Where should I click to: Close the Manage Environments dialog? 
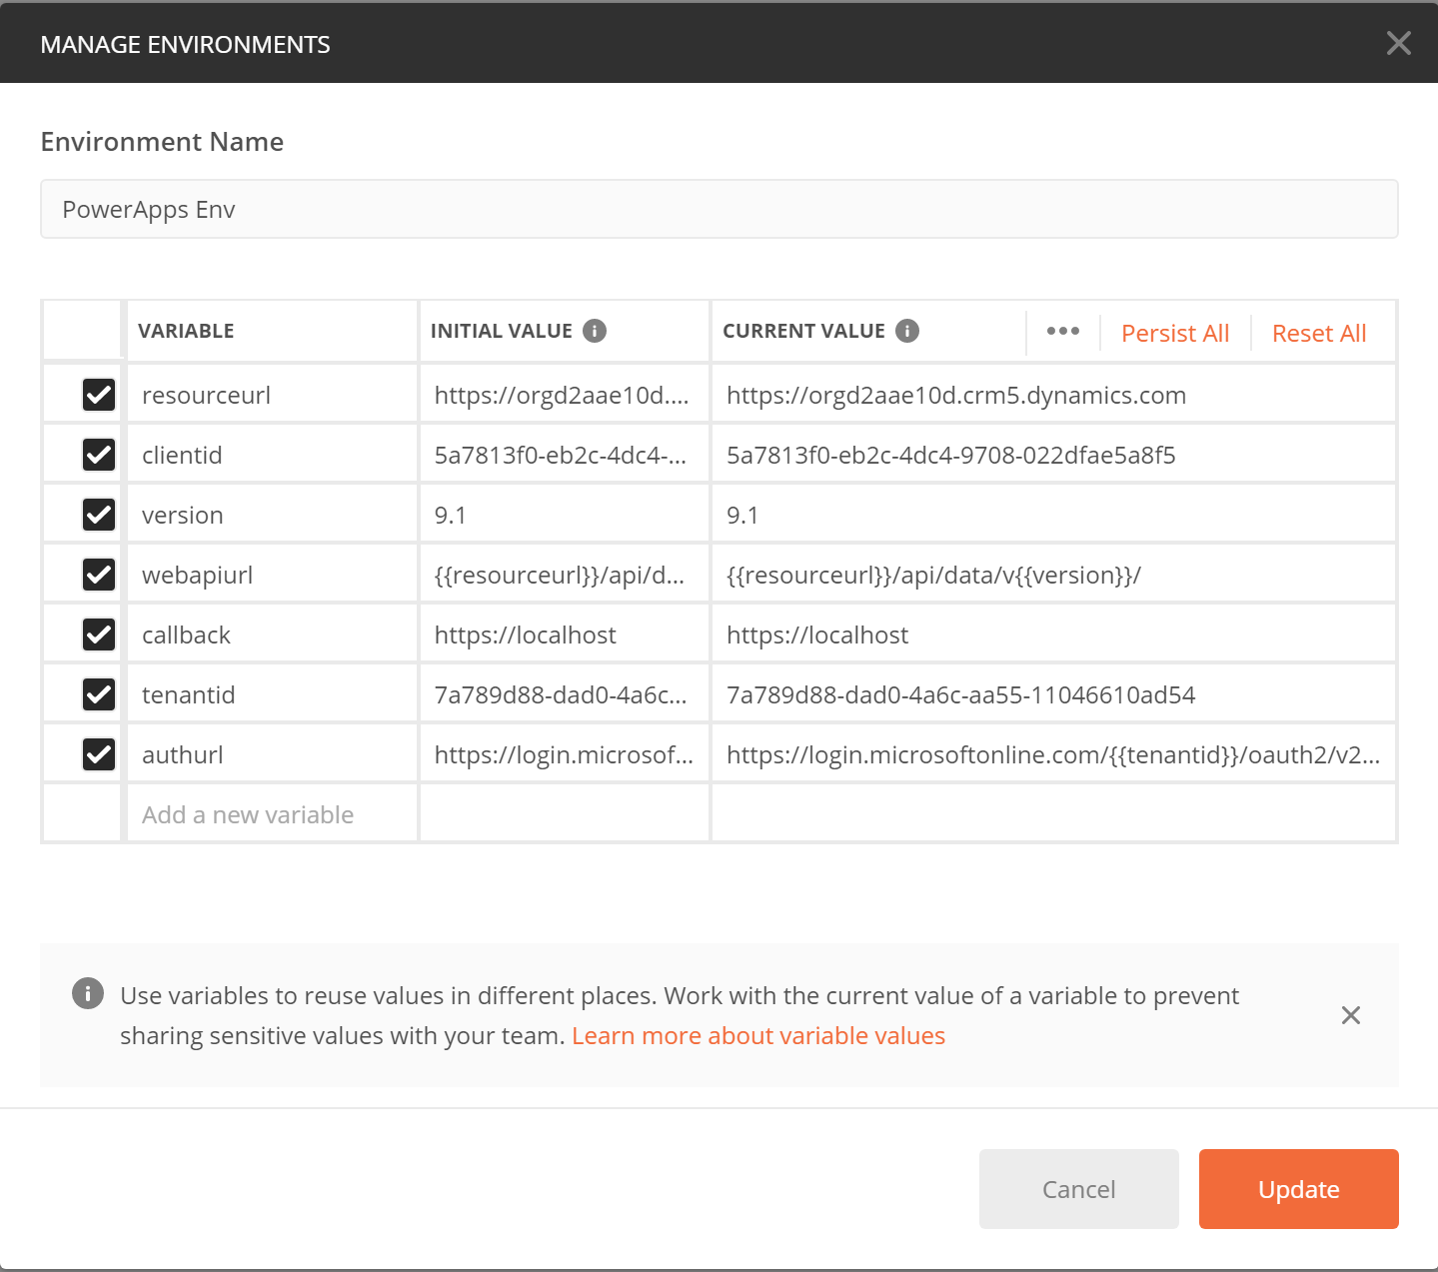(1399, 43)
